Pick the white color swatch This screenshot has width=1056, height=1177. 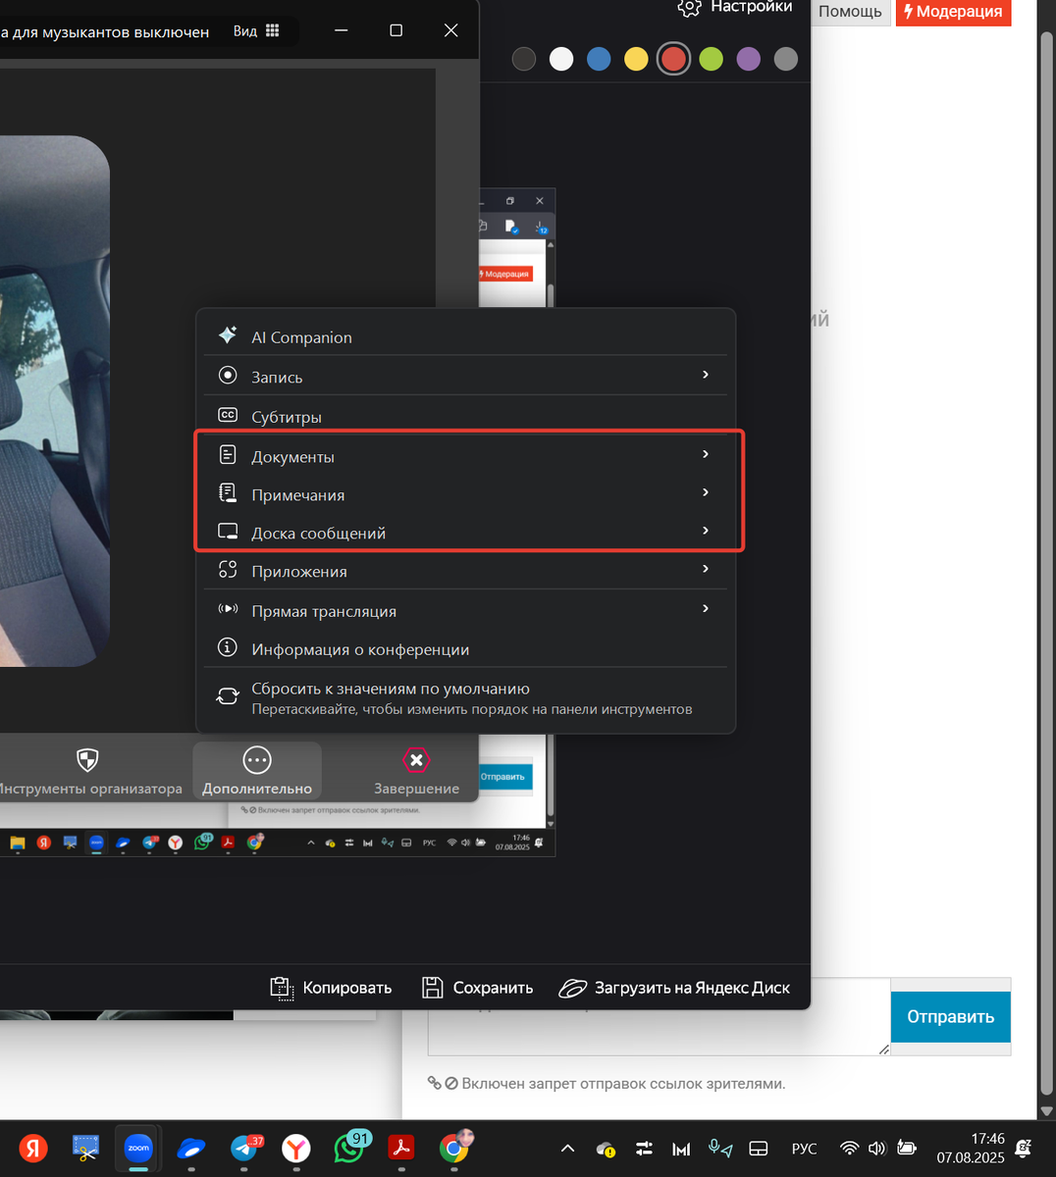coord(561,59)
